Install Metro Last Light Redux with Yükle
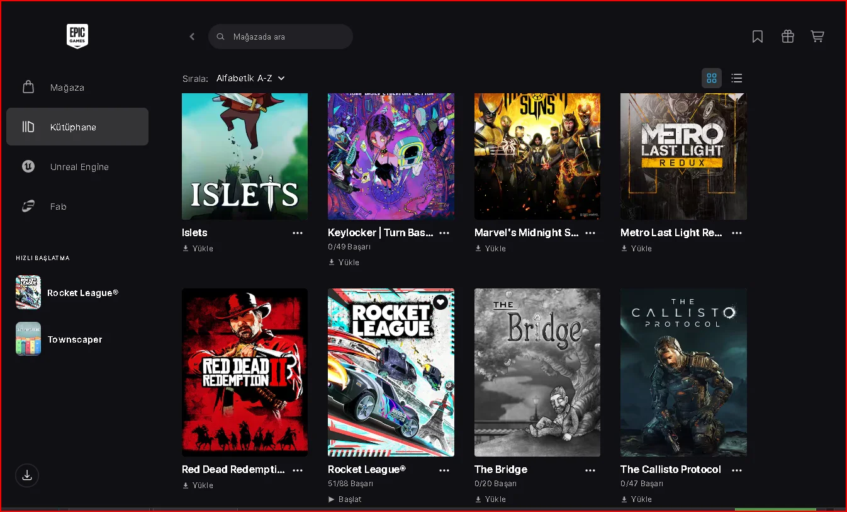 tap(637, 249)
